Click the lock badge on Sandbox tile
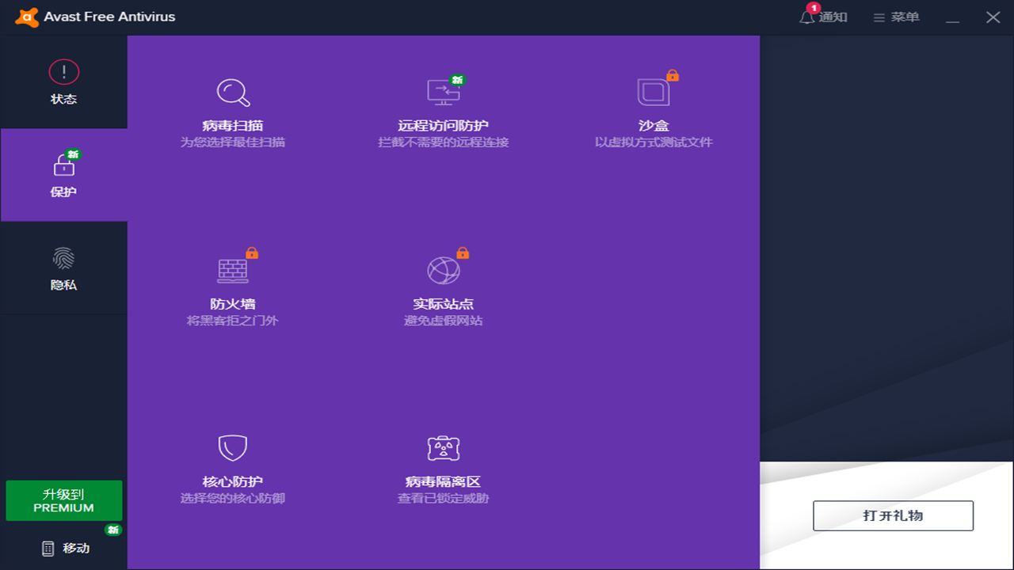1014x570 pixels. [x=673, y=76]
